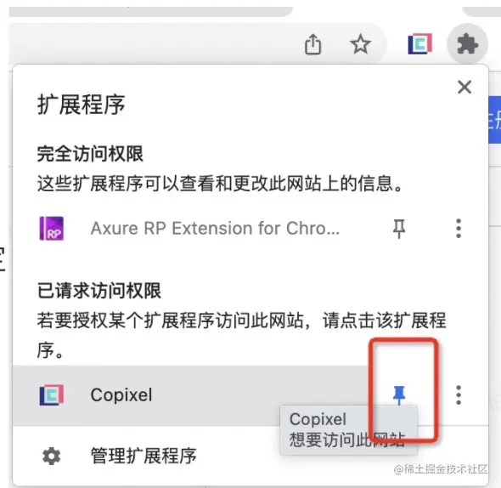Click the Axure RP purple extension icon
Image resolution: width=501 pixels, height=488 pixels.
pyautogui.click(x=52, y=229)
